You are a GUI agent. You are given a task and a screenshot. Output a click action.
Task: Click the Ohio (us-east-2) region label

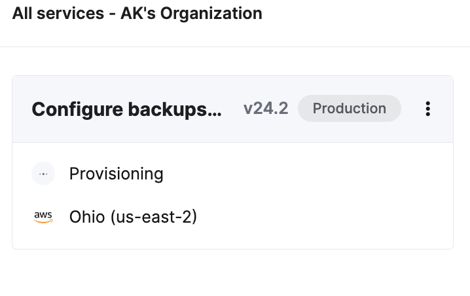click(133, 217)
